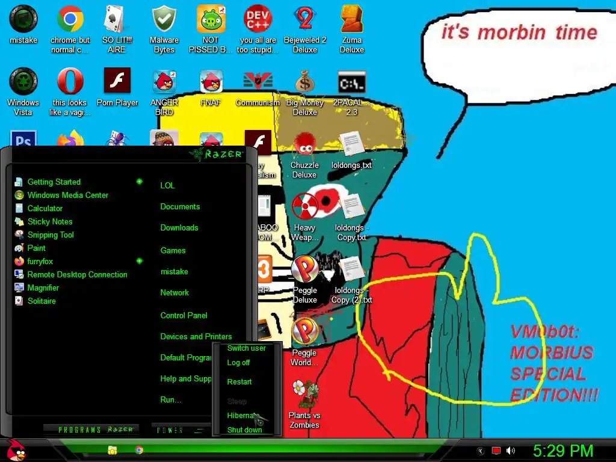Launch the 'Heavy Weap...' game icon
616x462 pixels.
pos(304,217)
